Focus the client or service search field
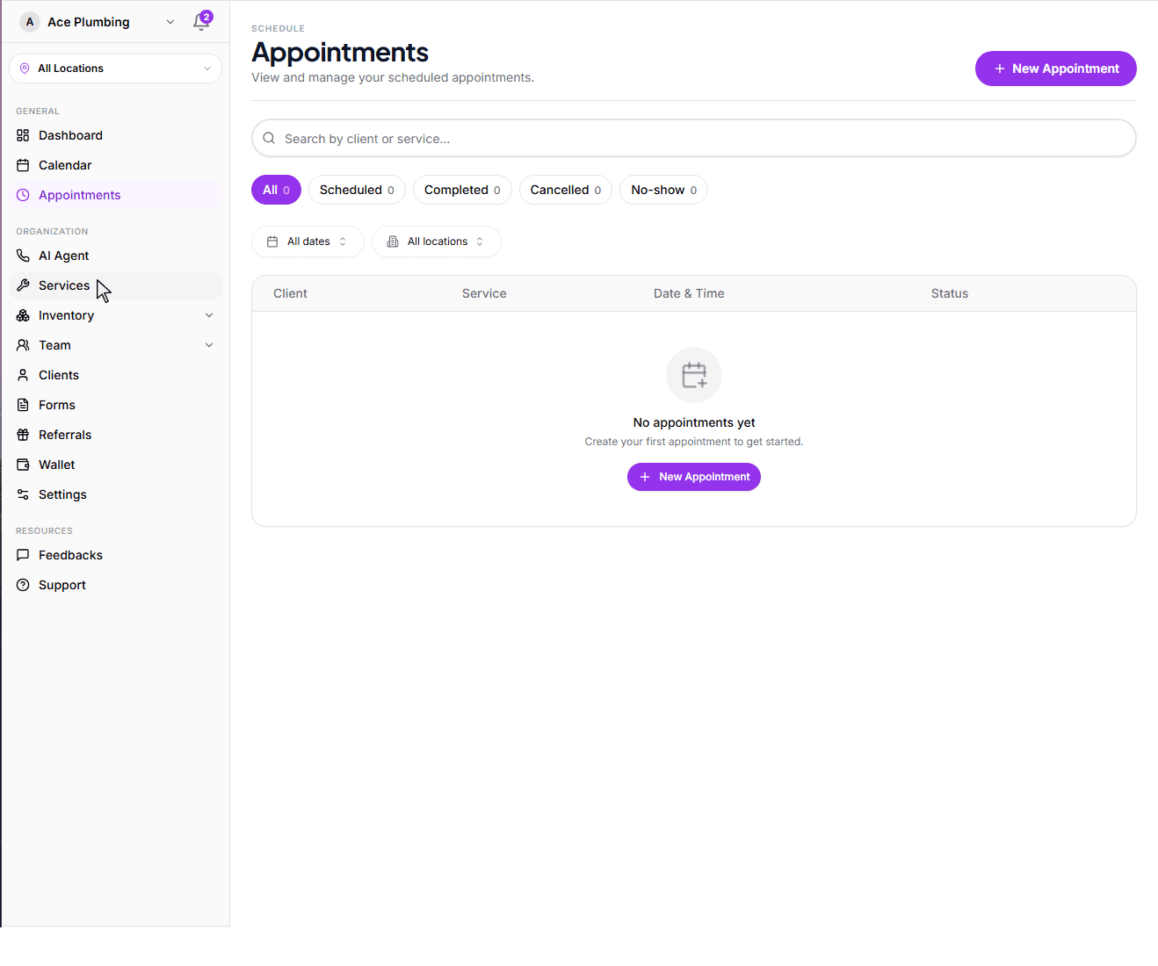The height and width of the screenshot is (966, 1158). [694, 139]
